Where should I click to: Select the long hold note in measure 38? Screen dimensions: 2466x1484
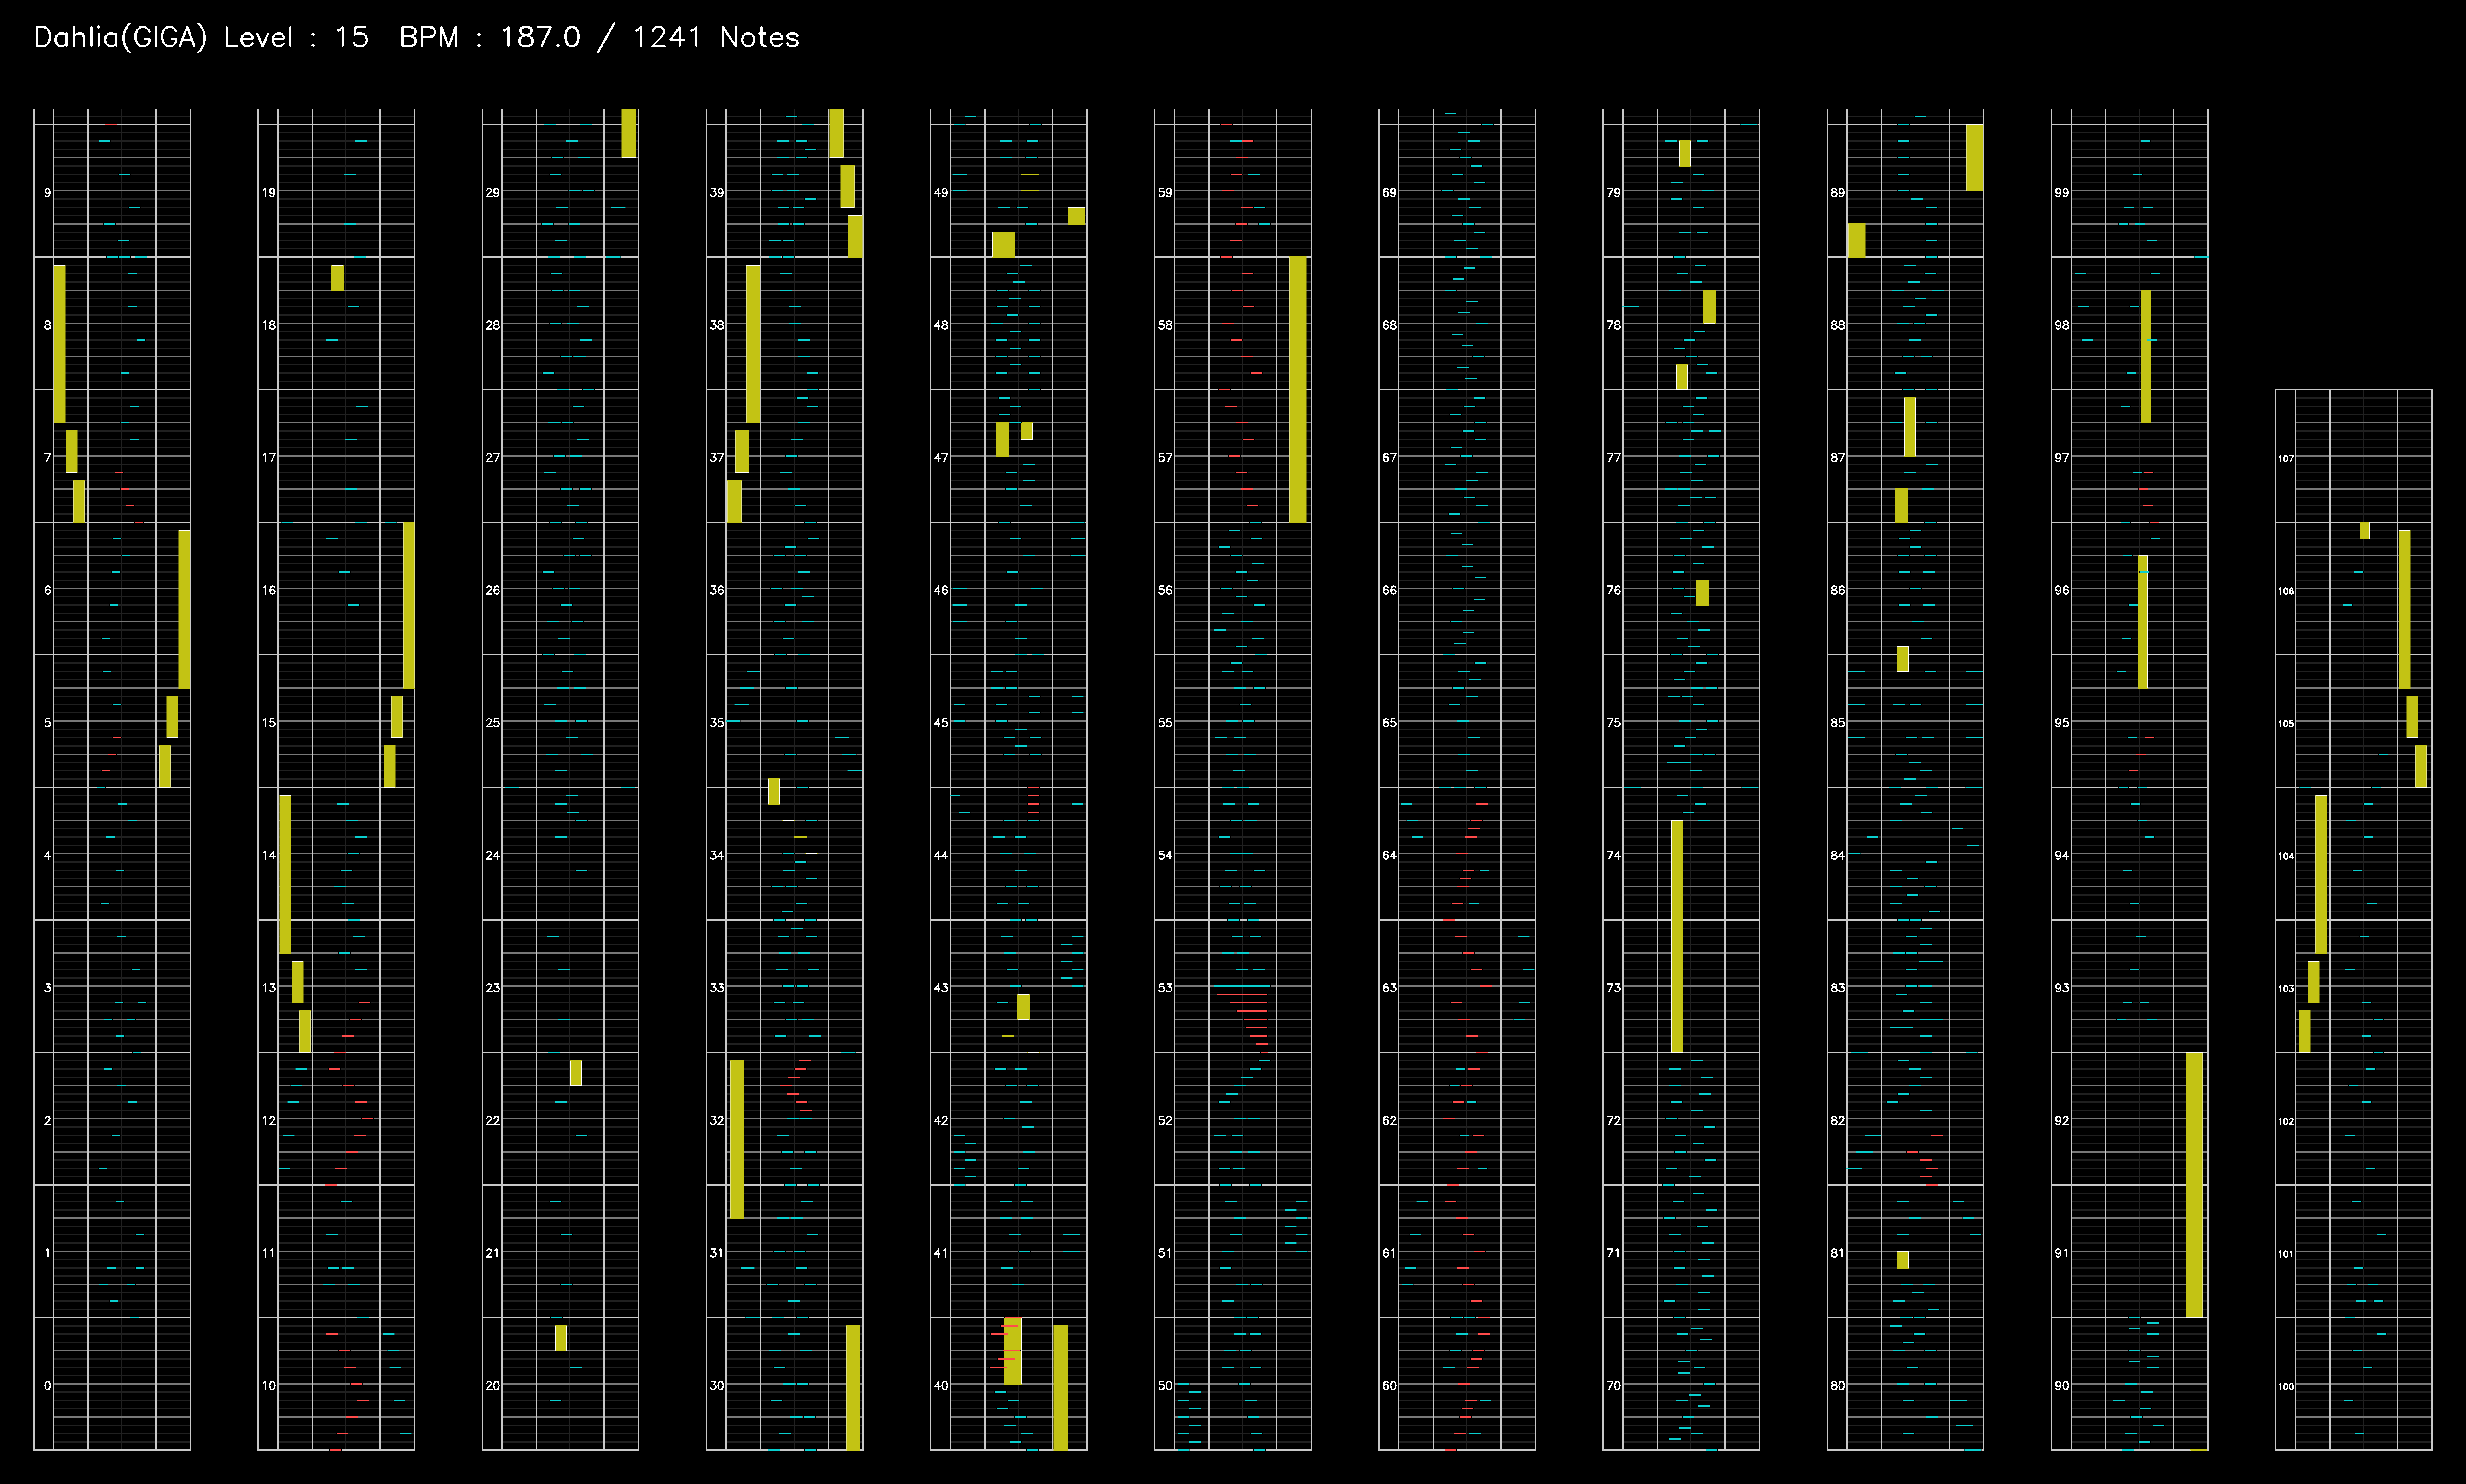tap(753, 343)
